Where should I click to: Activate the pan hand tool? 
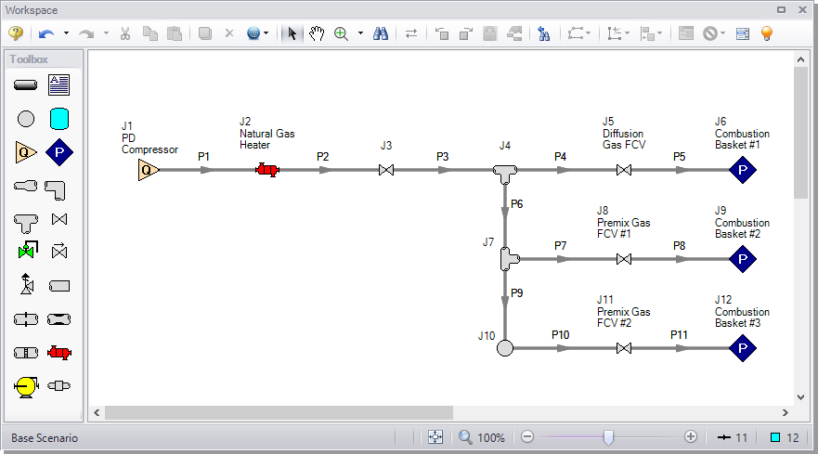tap(316, 34)
